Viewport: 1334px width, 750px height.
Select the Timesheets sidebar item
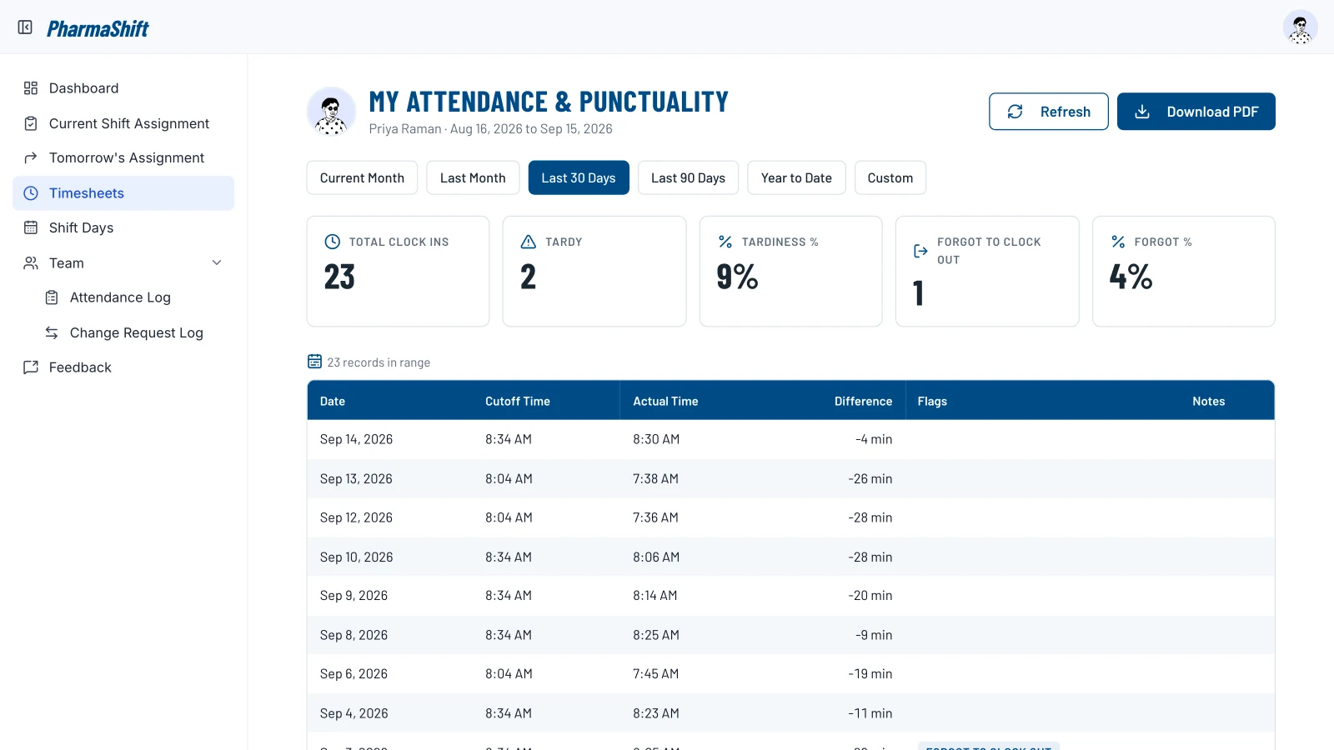point(123,193)
